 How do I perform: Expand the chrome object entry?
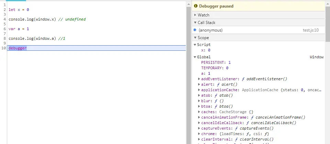[x=199, y=133]
